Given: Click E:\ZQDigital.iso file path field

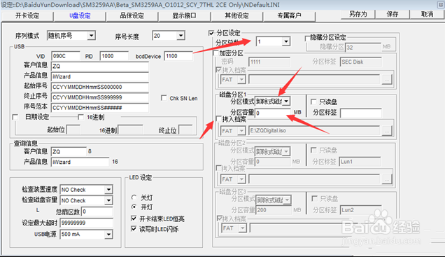Looking at the screenshot, I should (314, 131).
